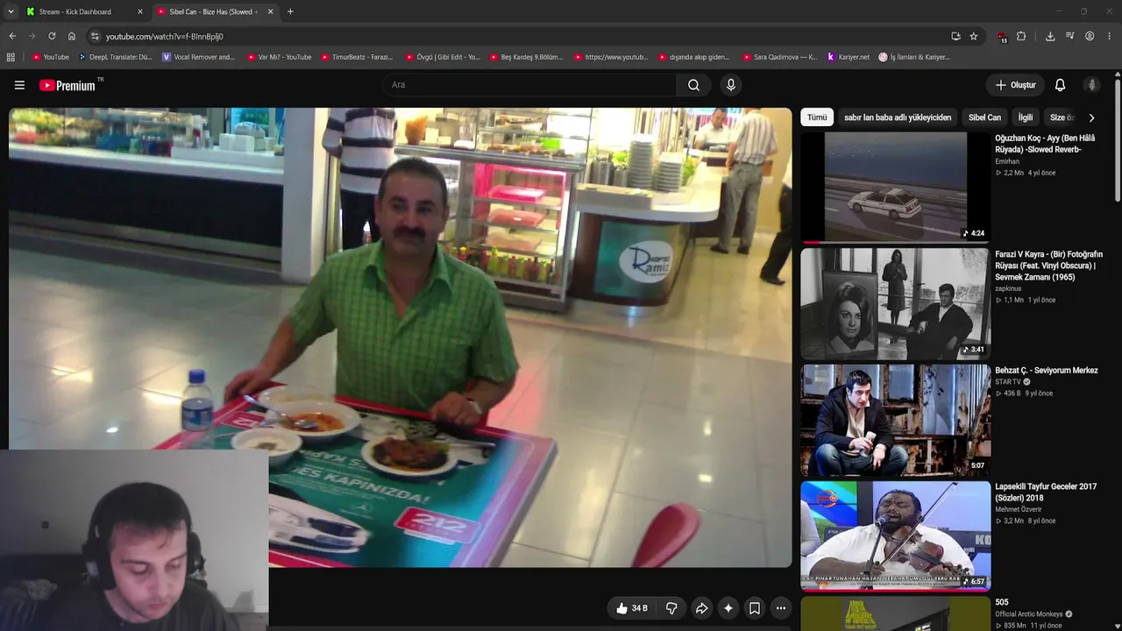The width and height of the screenshot is (1122, 631).
Task: Go back in browser history
Action: point(12,36)
